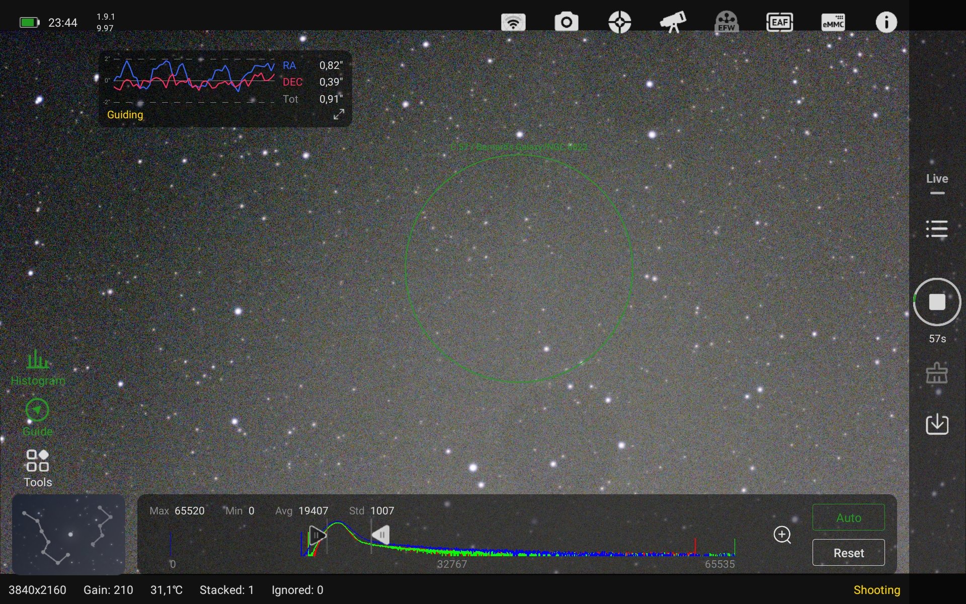966x604 pixels.
Task: Stop the live stacking exposure
Action: tap(937, 302)
